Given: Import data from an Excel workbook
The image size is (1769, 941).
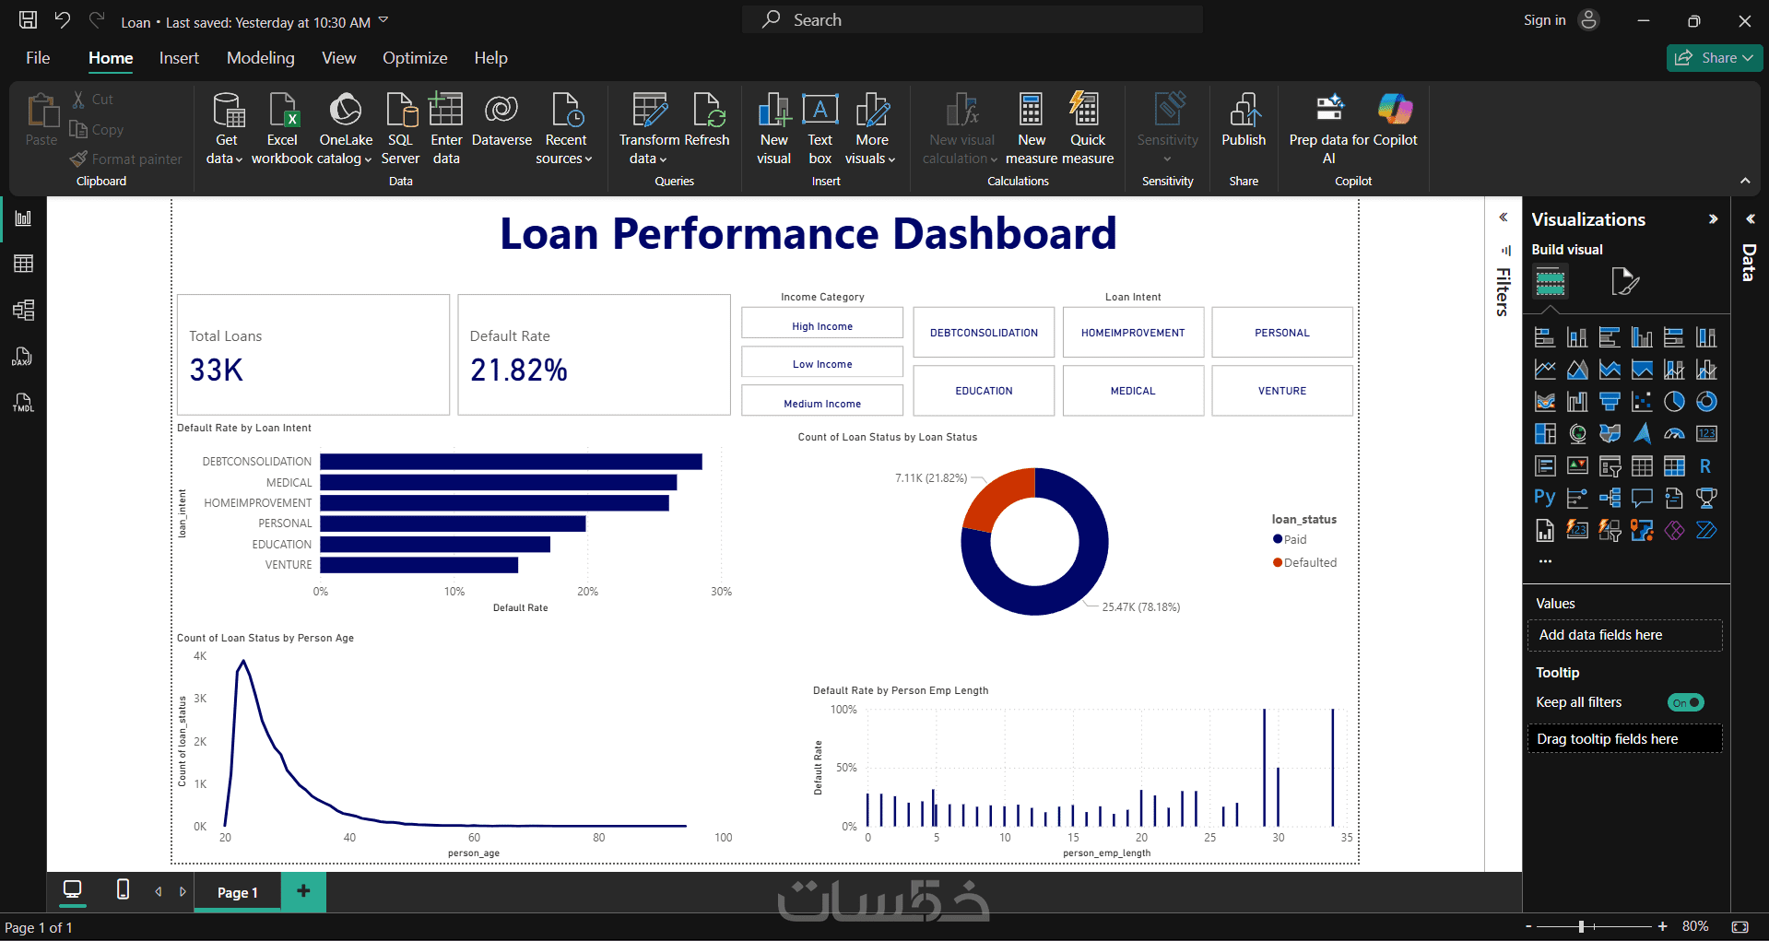Looking at the screenshot, I should point(282,129).
